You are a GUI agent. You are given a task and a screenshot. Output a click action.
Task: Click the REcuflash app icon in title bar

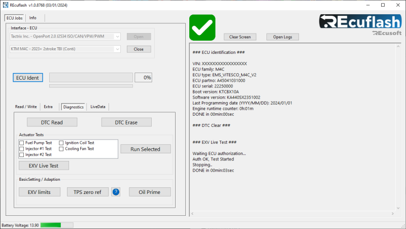pyautogui.click(x=6, y=5)
